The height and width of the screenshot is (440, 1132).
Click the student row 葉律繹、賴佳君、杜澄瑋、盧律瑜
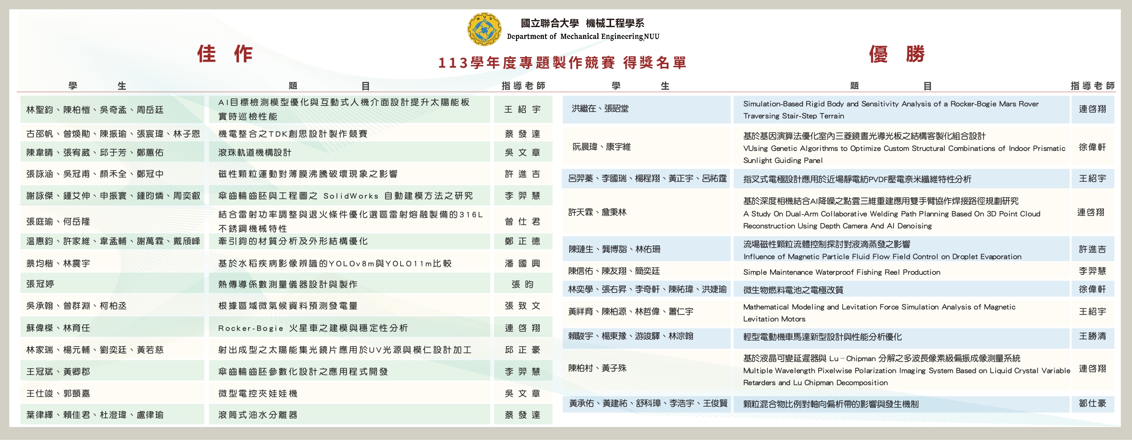pyautogui.click(x=112, y=415)
